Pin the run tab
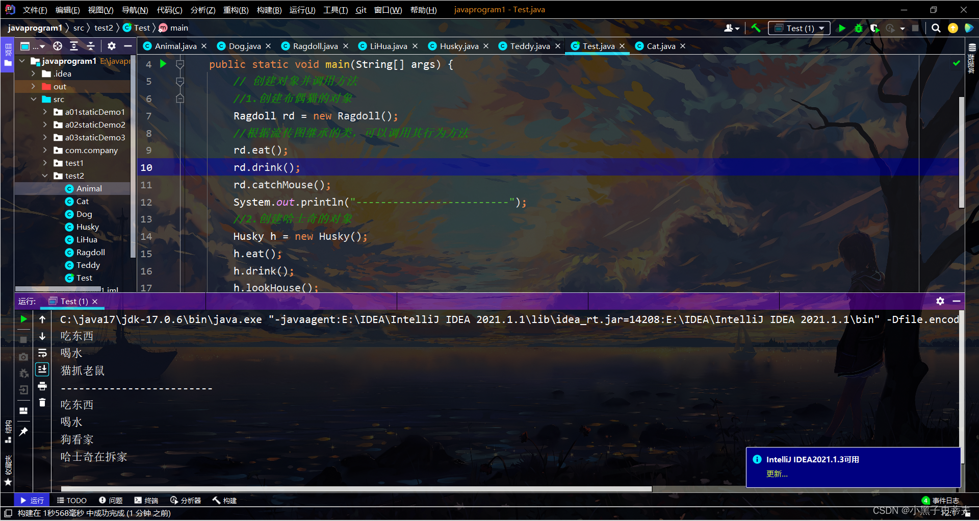This screenshot has height=521, width=979. click(x=23, y=432)
